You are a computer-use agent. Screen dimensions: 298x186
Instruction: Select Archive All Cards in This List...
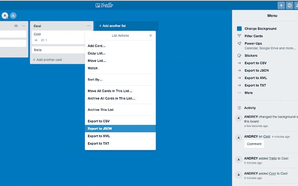(120, 98)
